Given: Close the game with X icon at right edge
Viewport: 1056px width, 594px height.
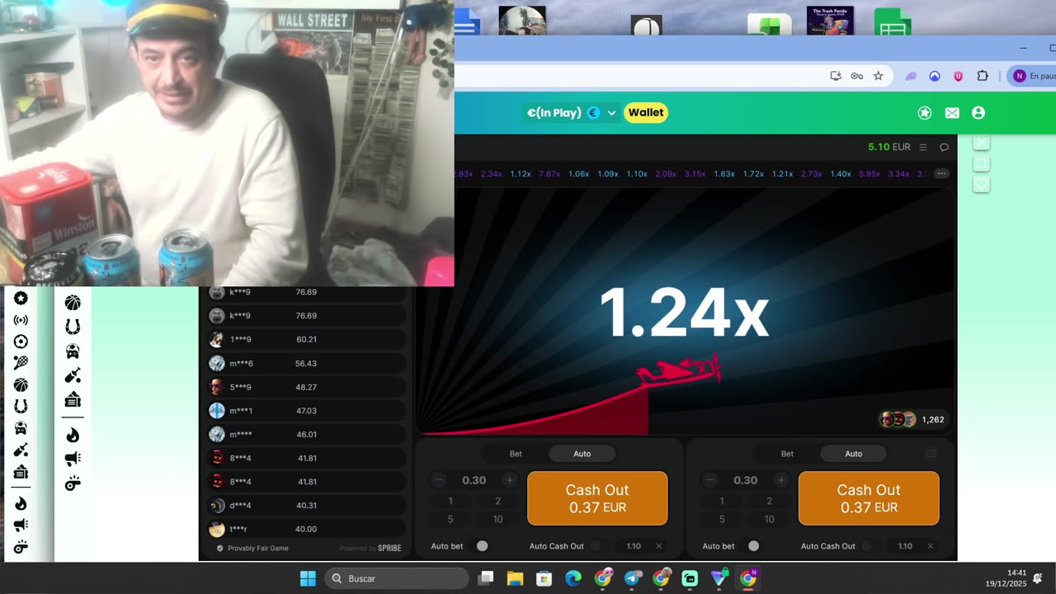Looking at the screenshot, I should point(981,143).
